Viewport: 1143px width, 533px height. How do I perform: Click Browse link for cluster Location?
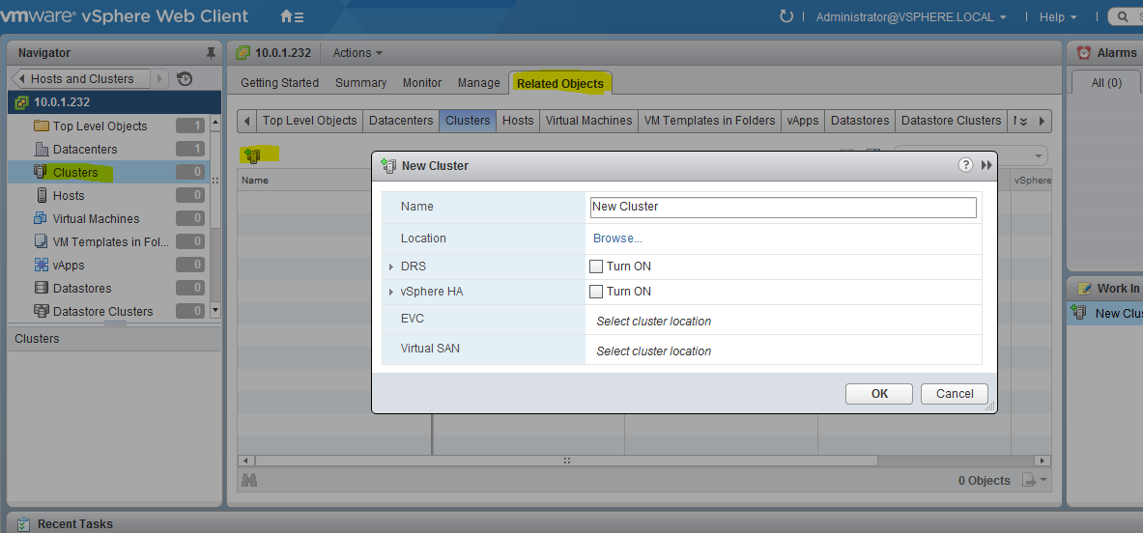click(x=617, y=238)
